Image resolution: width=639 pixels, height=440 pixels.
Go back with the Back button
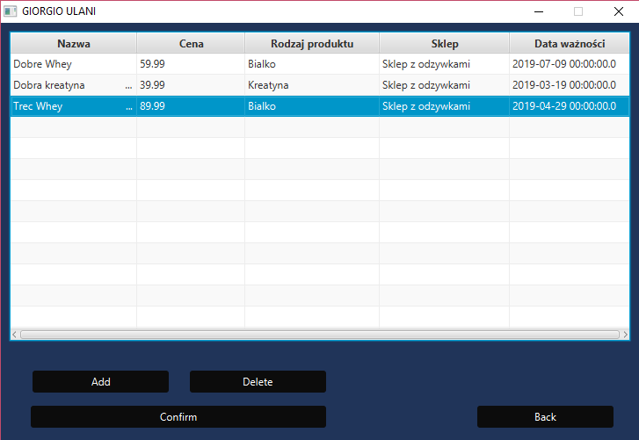(545, 416)
